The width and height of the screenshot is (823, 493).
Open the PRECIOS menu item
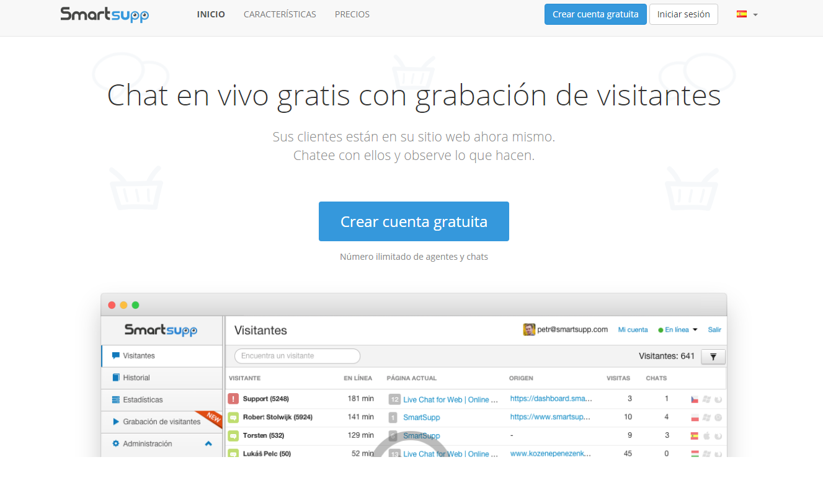[352, 14]
